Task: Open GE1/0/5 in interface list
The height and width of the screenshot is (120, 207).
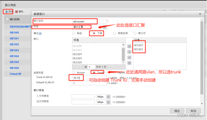Action: tap(14, 62)
